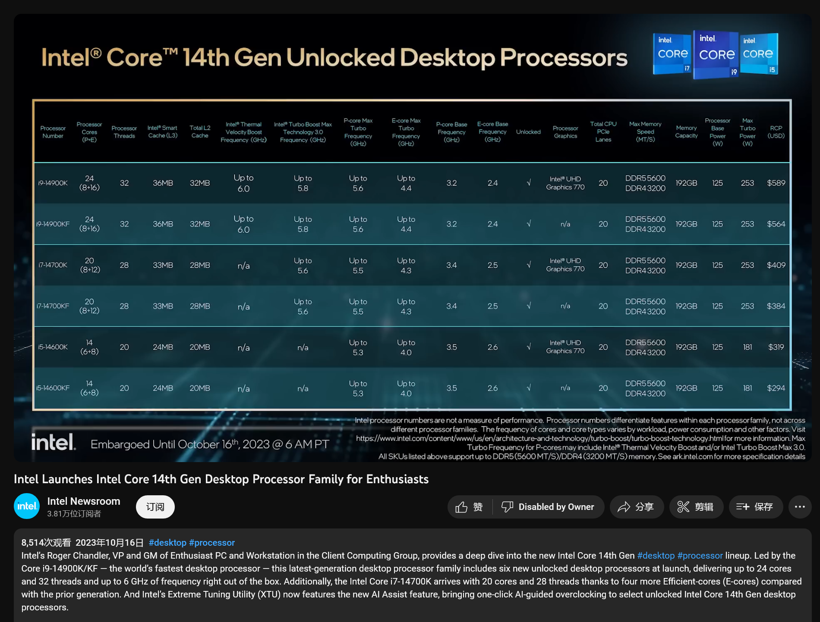Click the first #desktop hashtag beside the date
This screenshot has height=622, width=820.
[167, 542]
